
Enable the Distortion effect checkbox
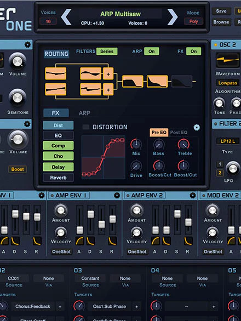click(x=85, y=127)
